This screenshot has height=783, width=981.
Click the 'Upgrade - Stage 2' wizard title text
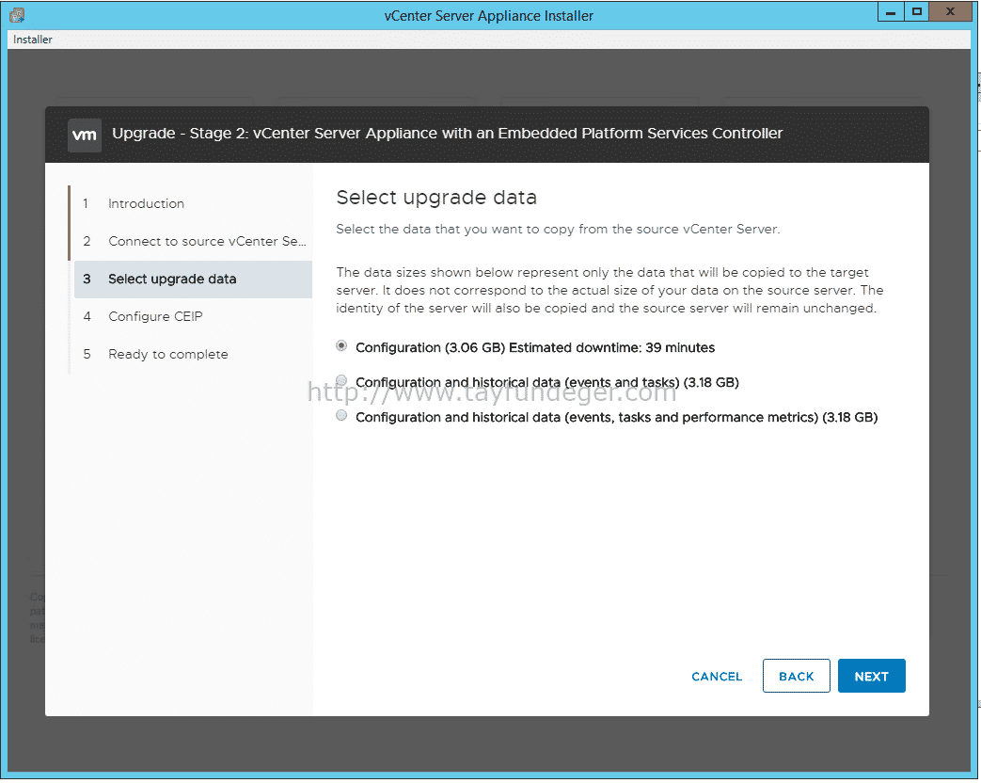tap(448, 134)
